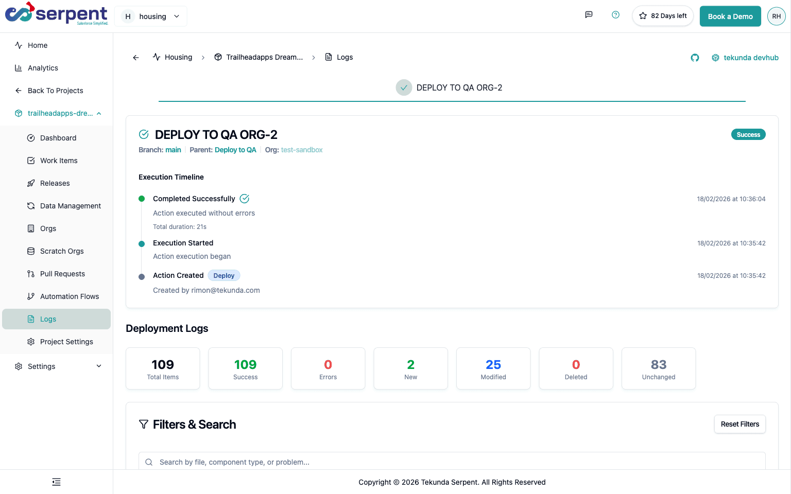This screenshot has width=791, height=494.
Task: Select the Modified count card
Action: click(x=493, y=368)
